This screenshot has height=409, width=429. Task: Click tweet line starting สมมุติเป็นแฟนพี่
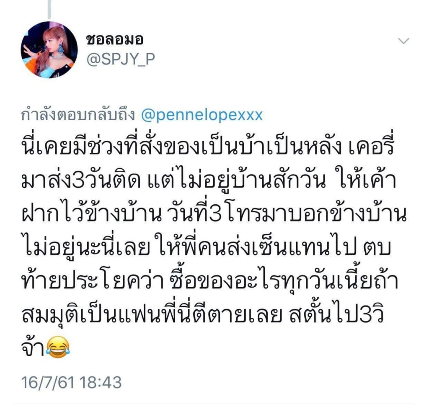(203, 314)
